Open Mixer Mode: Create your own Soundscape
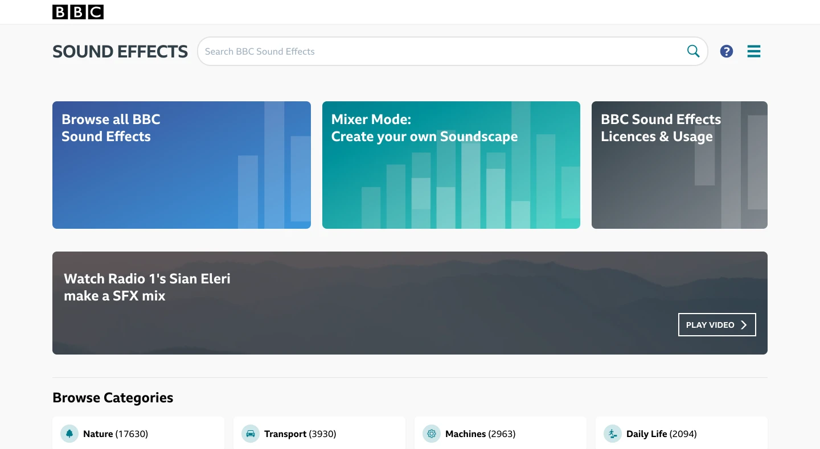 [451, 165]
